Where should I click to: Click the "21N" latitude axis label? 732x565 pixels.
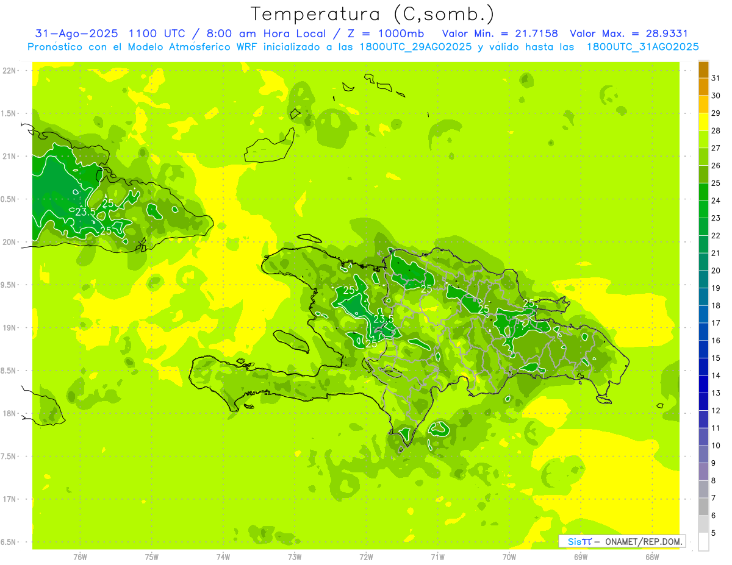(10, 156)
